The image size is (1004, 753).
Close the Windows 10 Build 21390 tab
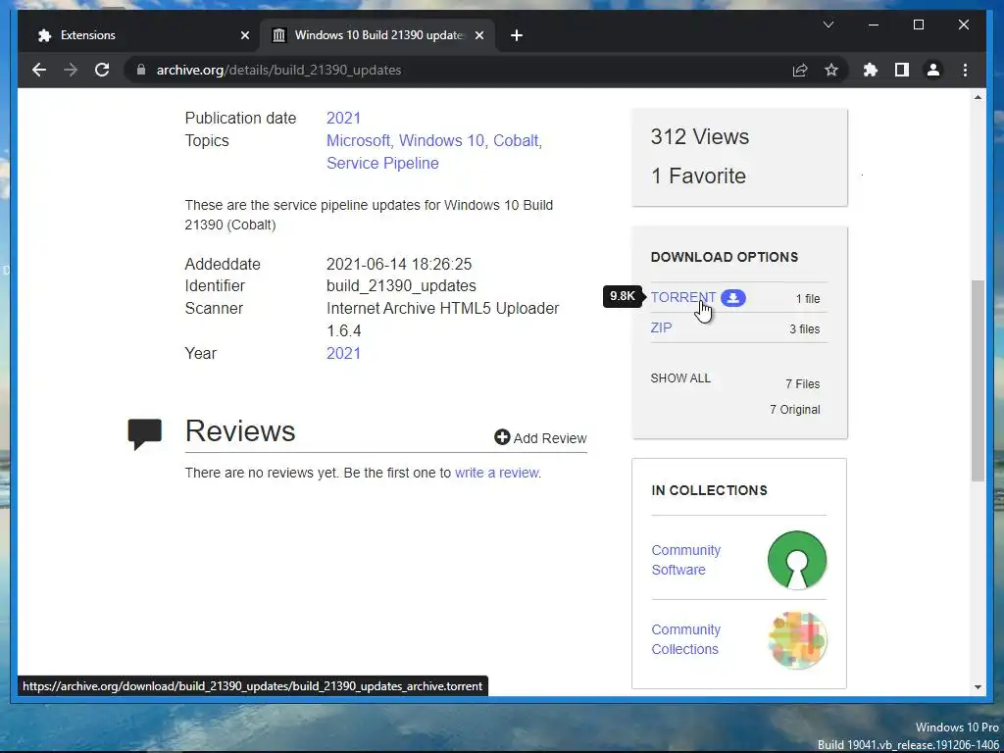pos(478,35)
